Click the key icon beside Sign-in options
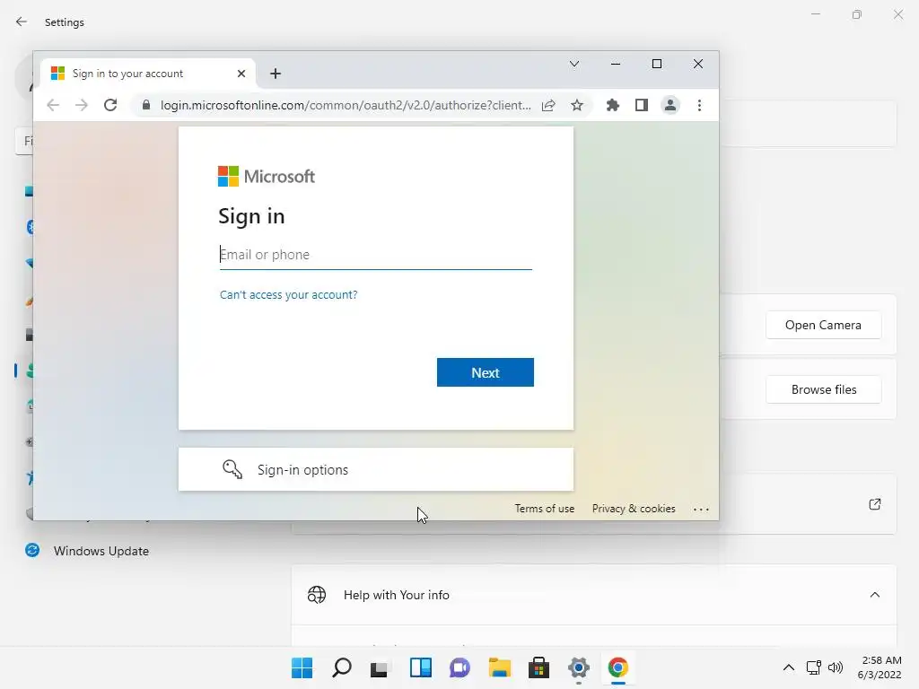The height and width of the screenshot is (689, 919). coord(232,469)
